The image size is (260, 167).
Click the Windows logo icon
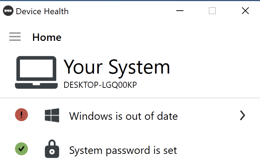pos(52,115)
